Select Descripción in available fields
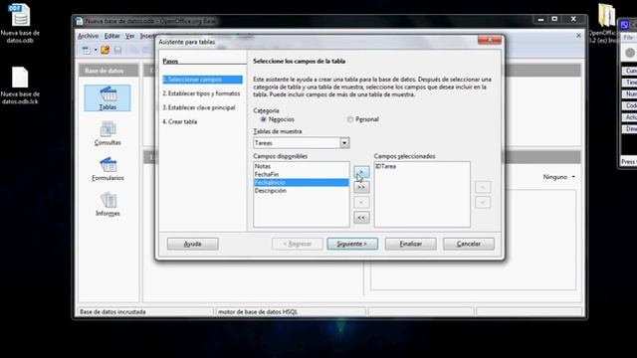Screen dimensions: 637x358 (x=301, y=191)
